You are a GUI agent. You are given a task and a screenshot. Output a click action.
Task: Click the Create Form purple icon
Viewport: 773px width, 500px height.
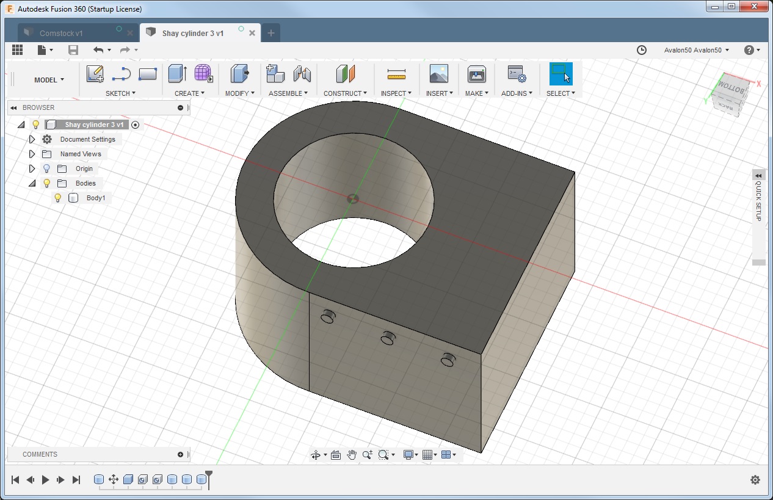coord(203,74)
